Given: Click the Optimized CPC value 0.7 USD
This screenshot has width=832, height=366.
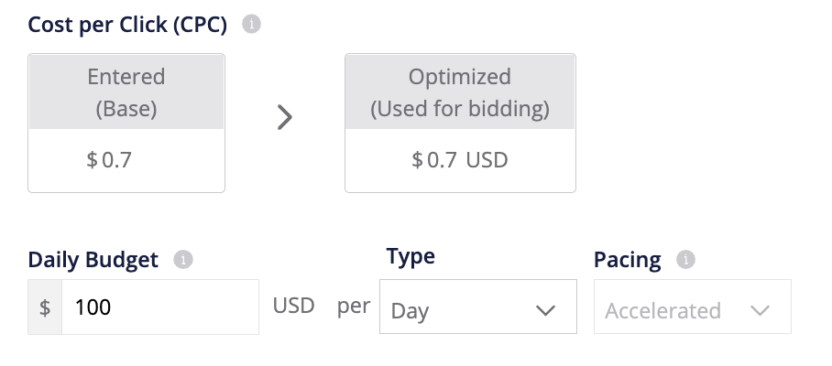Looking at the screenshot, I should 460,160.
